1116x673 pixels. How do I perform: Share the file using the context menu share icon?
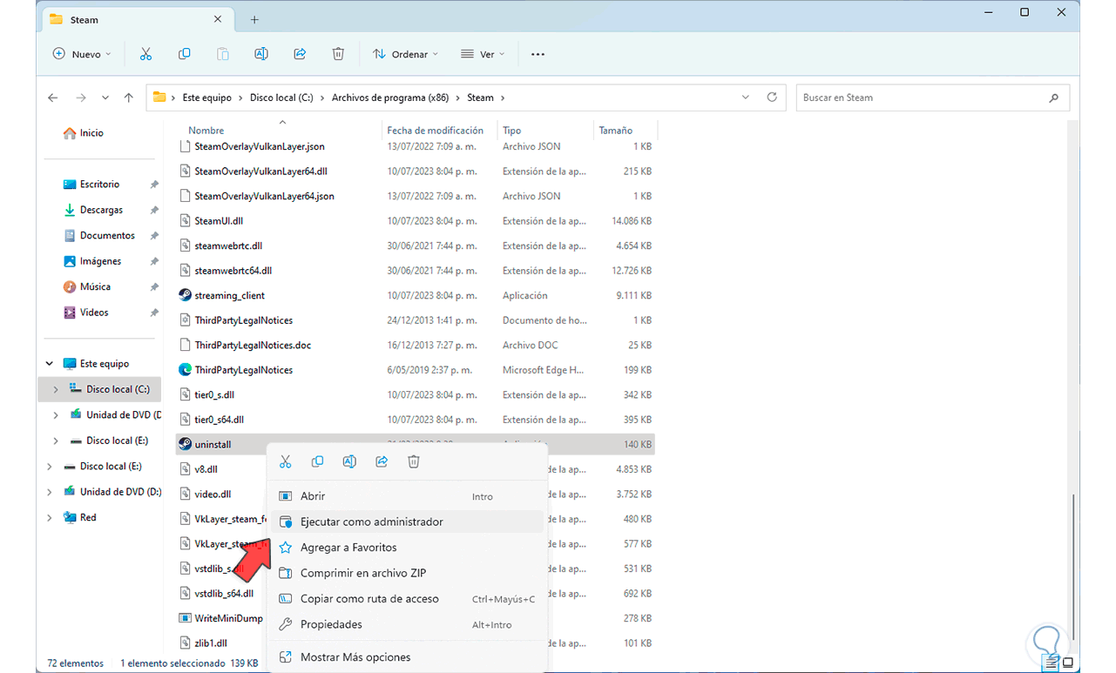pos(382,461)
